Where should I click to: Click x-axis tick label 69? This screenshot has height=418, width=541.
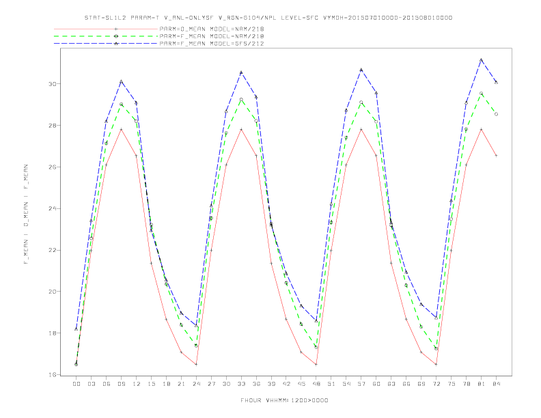click(421, 384)
